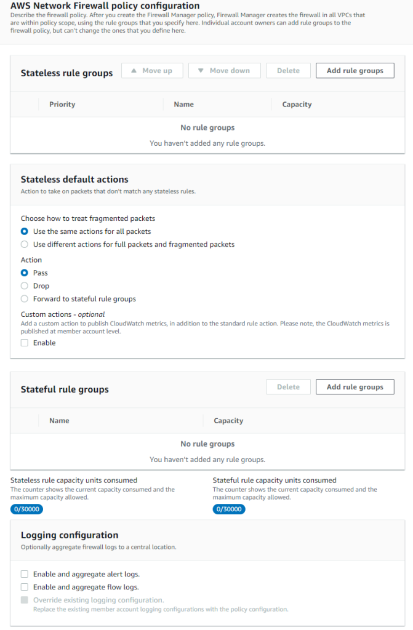Click the Move up arrow button

pos(152,70)
